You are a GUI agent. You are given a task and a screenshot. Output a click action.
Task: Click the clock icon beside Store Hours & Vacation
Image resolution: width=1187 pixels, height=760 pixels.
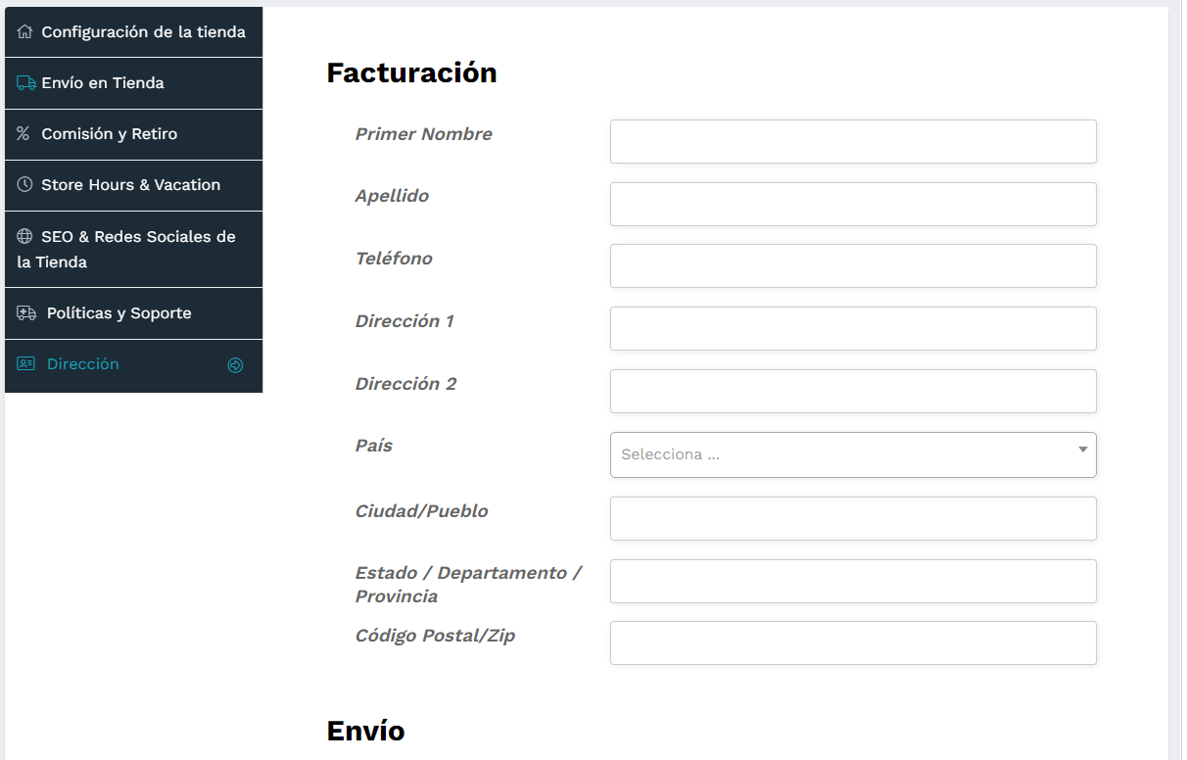24,185
